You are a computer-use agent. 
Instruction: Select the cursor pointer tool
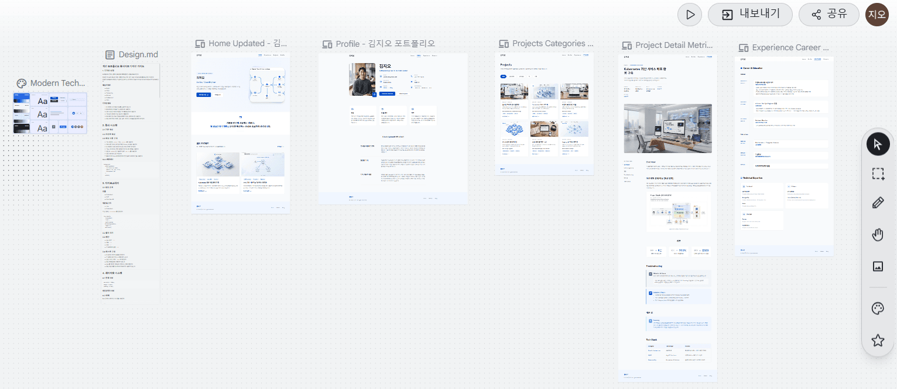[x=877, y=144]
